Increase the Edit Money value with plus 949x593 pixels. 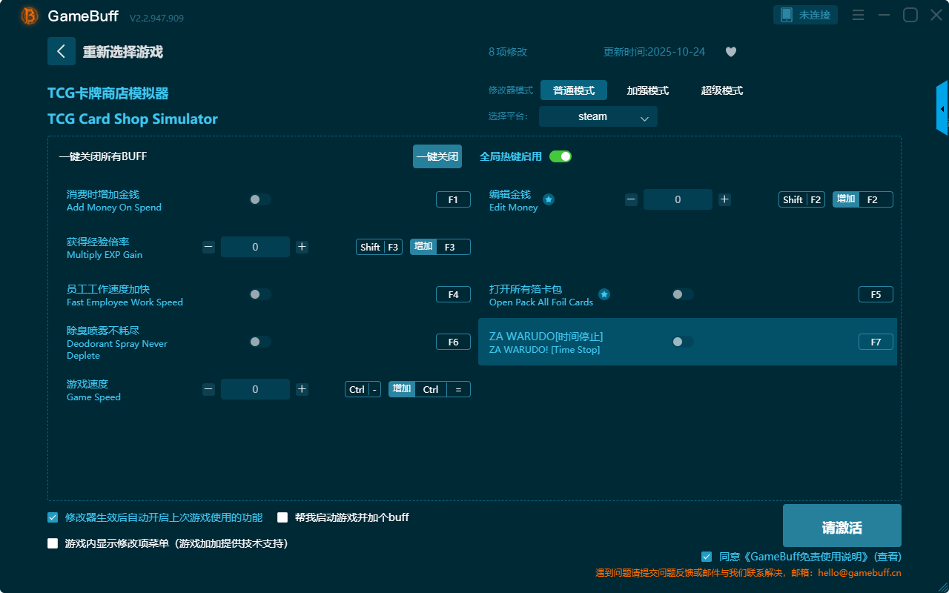point(724,199)
